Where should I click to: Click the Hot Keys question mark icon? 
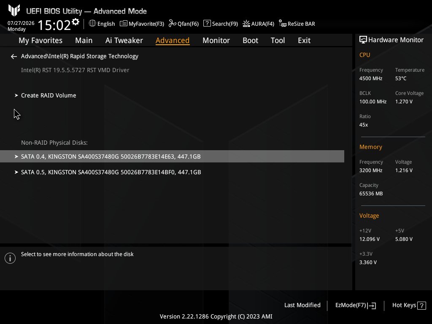click(421, 305)
